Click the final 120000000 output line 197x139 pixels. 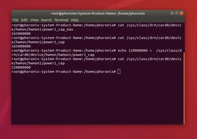21,68
